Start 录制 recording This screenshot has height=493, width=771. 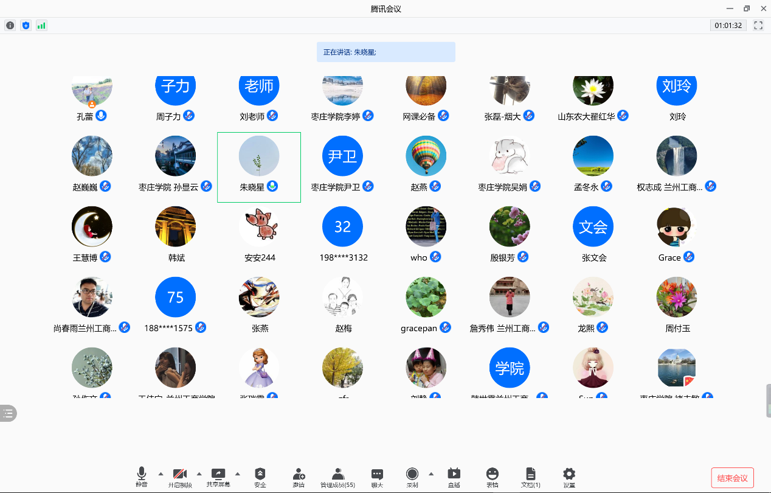coord(412,474)
